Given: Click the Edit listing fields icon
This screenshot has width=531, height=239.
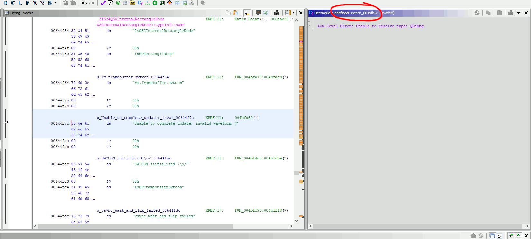Looking at the screenshot, I should pos(258,13).
